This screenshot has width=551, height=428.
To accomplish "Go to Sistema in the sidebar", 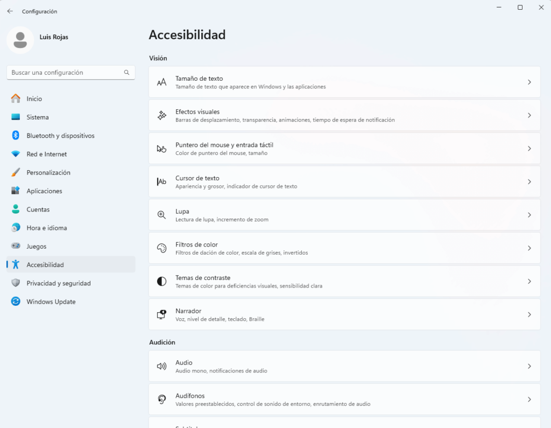I will (x=38, y=117).
